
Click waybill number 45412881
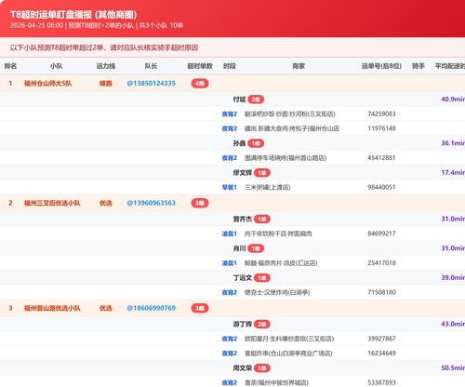pos(381,158)
